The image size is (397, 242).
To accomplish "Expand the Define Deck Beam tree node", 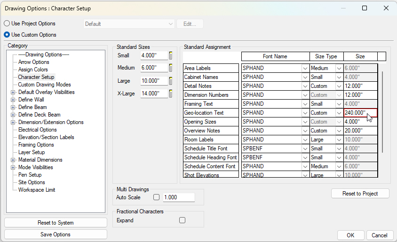I will tap(13, 115).
